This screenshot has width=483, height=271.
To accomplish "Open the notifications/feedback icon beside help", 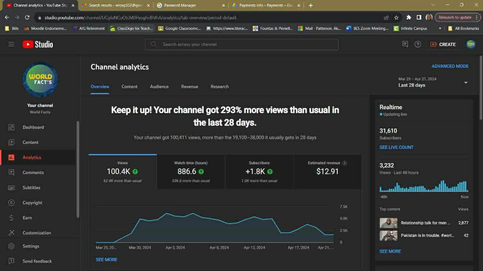I will point(405,44).
